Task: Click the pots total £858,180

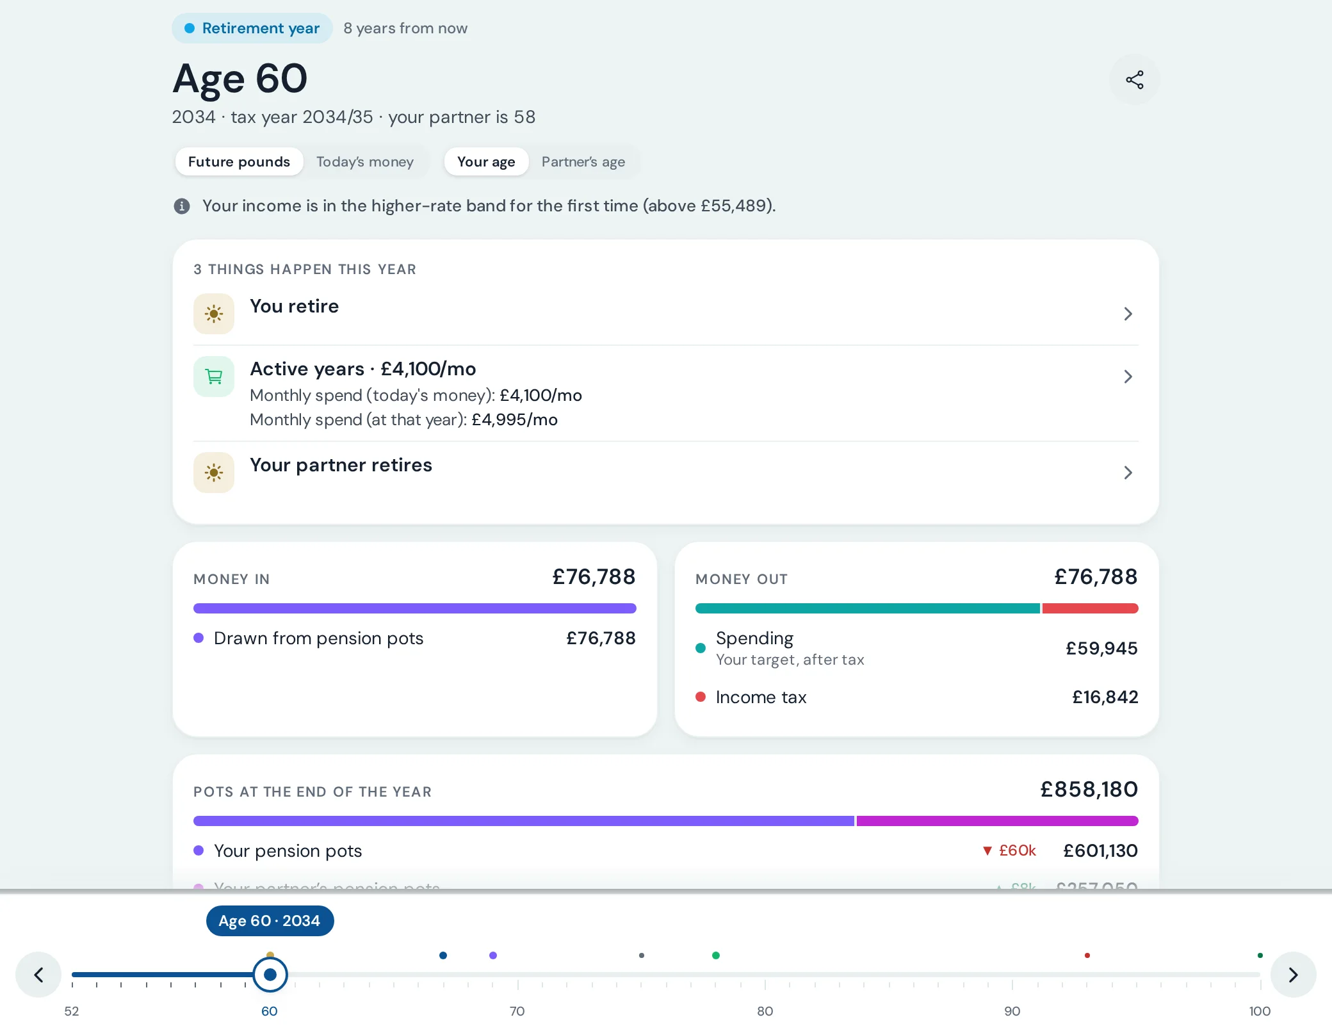Action: [x=1089, y=790]
